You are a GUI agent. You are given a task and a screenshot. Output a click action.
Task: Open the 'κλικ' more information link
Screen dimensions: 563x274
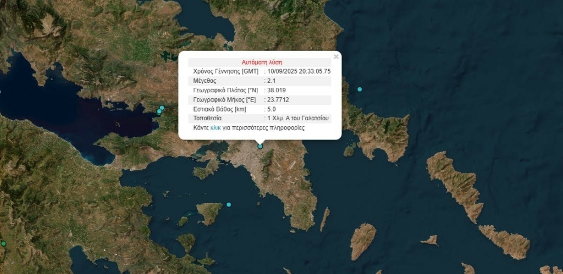pos(215,127)
